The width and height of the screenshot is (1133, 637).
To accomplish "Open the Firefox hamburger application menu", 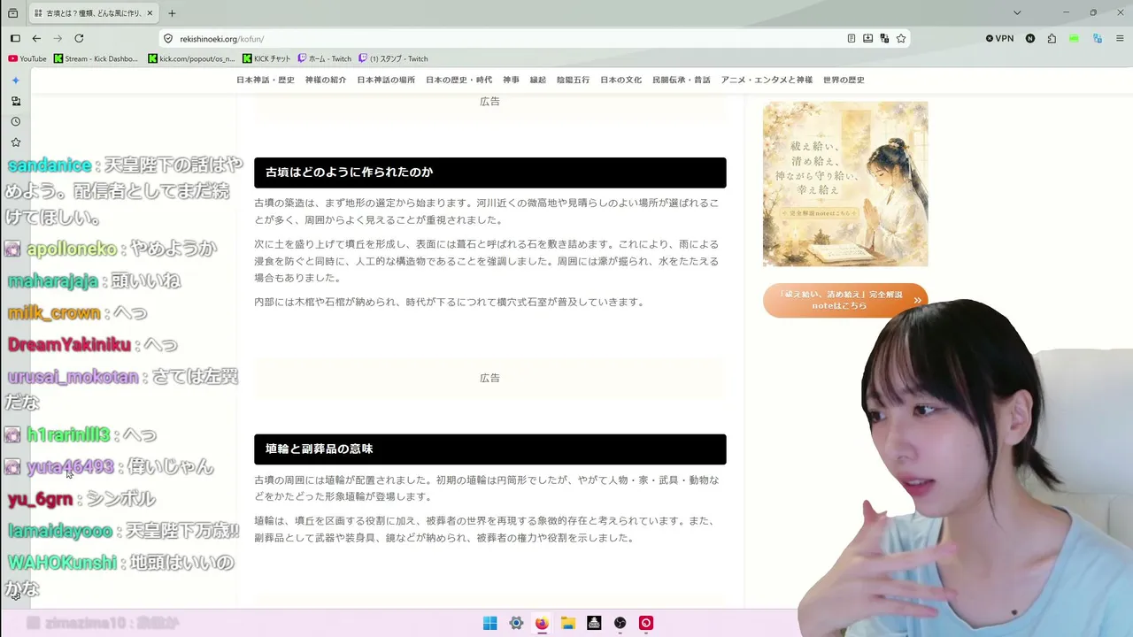I will tap(1120, 39).
